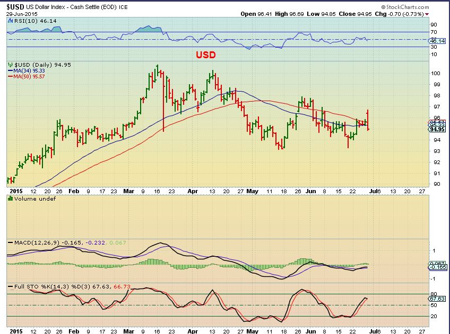Viewport: 450px width, 334px height.
Task: Click the Close 94.95 value in header
Action: tap(356, 14)
